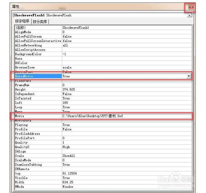Select the AlignMode property
The width and height of the screenshot is (206, 193).
pyautogui.click(x=23, y=32)
